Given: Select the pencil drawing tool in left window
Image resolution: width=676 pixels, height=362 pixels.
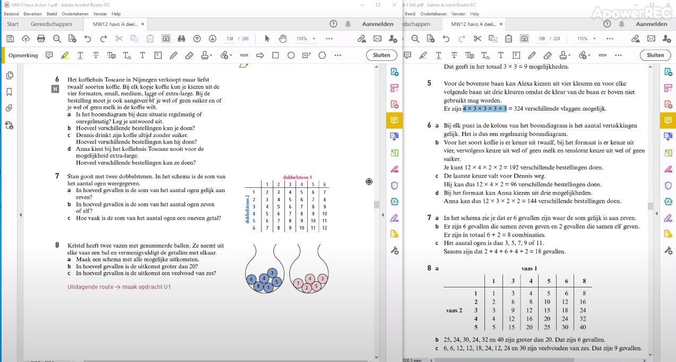Looking at the screenshot, I should [174, 55].
